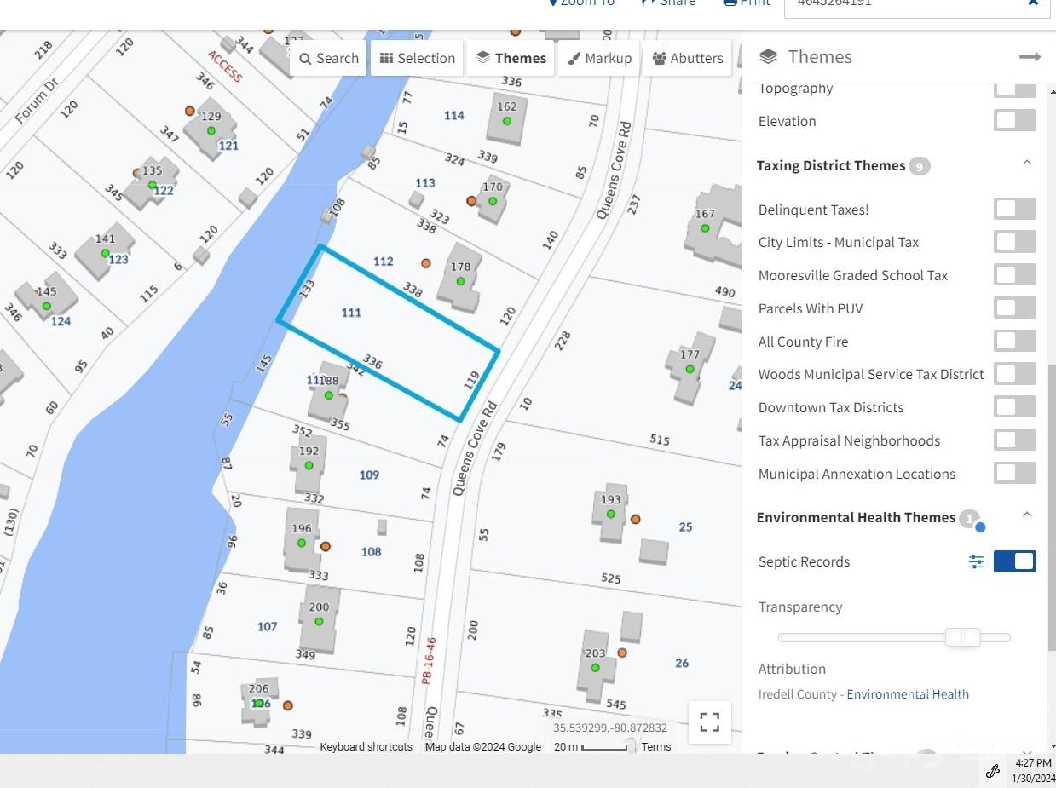Turn off Septic Records toggle

click(1014, 561)
